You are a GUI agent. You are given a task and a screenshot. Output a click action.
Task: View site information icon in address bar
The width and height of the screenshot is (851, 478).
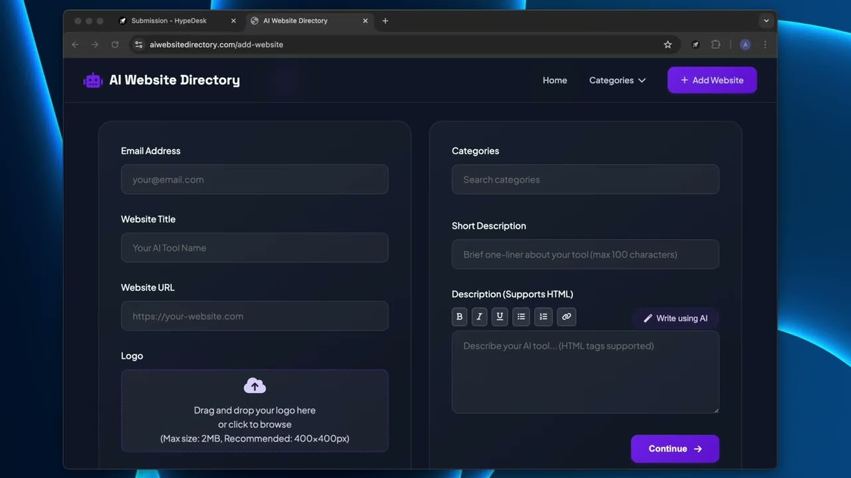pyautogui.click(x=138, y=44)
